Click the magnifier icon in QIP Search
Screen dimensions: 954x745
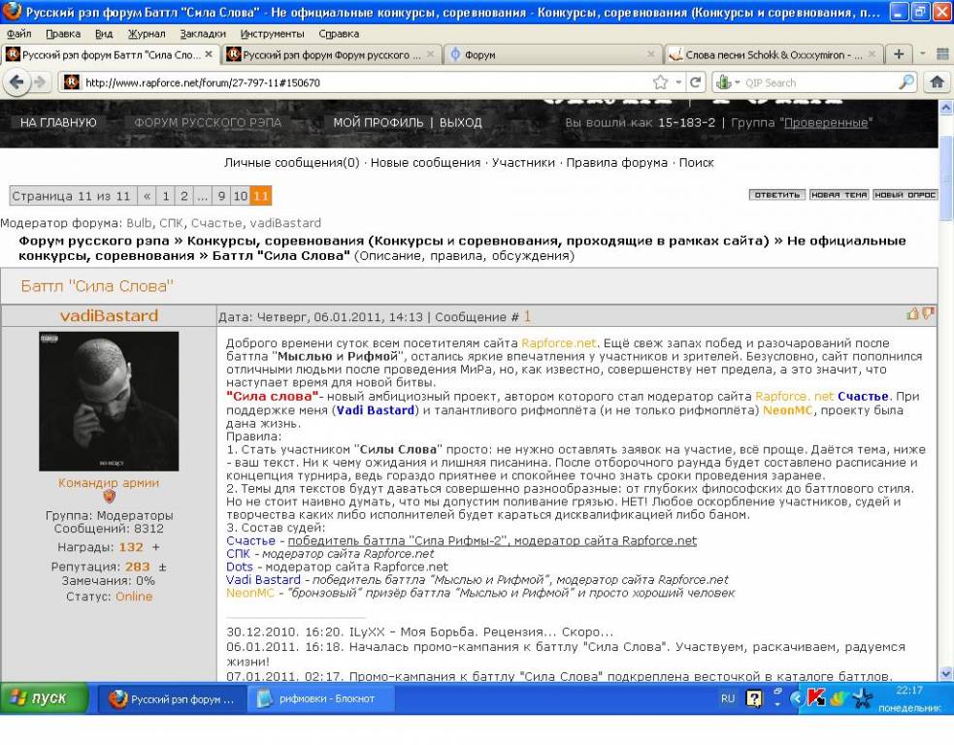click(906, 82)
